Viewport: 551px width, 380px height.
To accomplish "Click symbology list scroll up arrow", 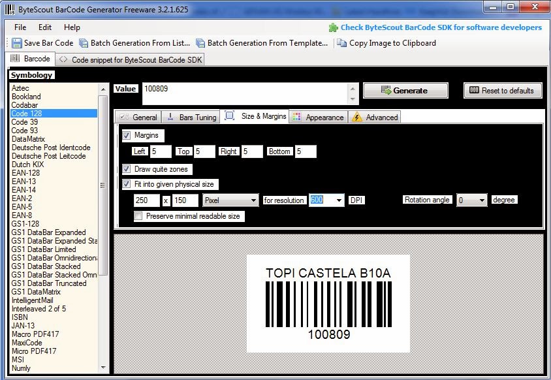I will coord(103,89).
